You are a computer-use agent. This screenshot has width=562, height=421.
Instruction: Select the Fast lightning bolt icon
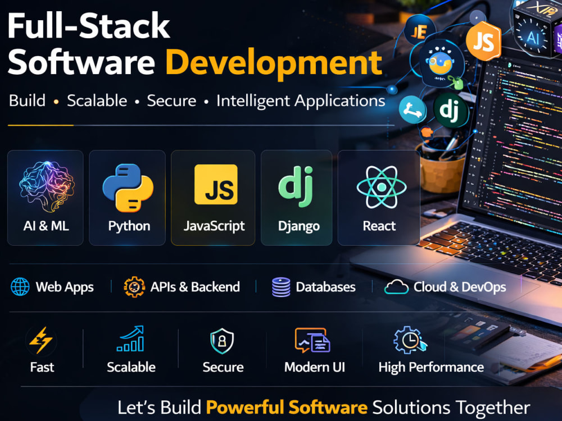click(41, 340)
